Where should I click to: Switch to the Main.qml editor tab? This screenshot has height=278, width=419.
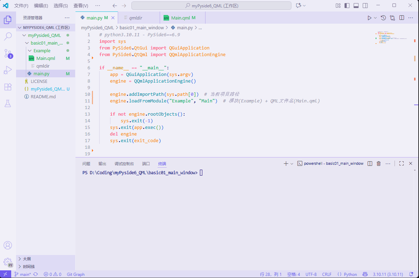pos(182,18)
